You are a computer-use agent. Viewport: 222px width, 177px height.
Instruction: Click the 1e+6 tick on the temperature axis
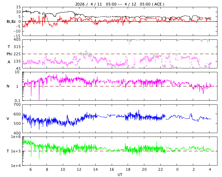click(x=16, y=137)
